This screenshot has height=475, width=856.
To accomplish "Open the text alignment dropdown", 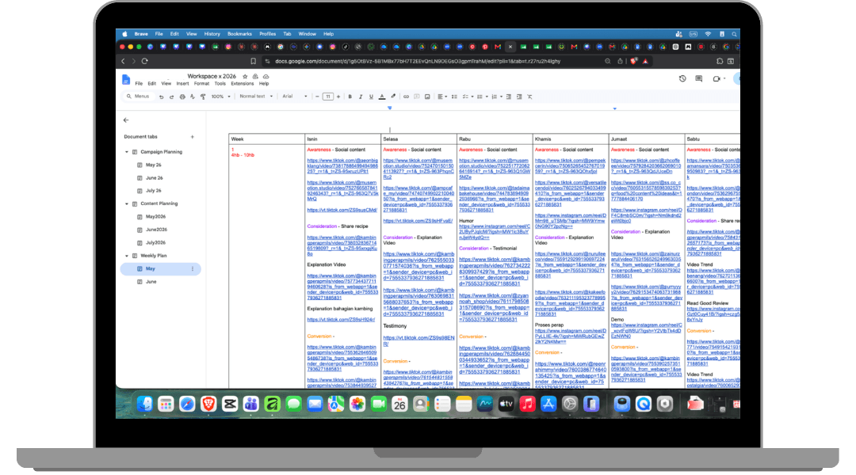I will [x=442, y=97].
